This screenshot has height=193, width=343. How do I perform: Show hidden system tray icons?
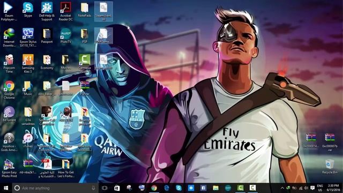282,188
